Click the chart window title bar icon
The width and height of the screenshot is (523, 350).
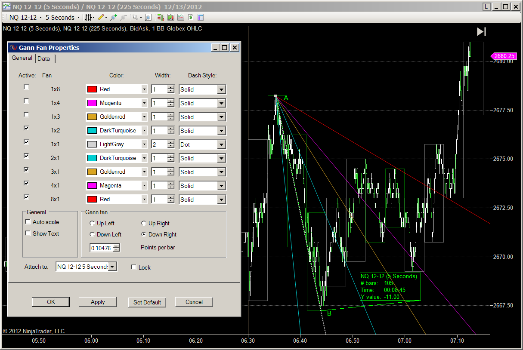pos(6,6)
